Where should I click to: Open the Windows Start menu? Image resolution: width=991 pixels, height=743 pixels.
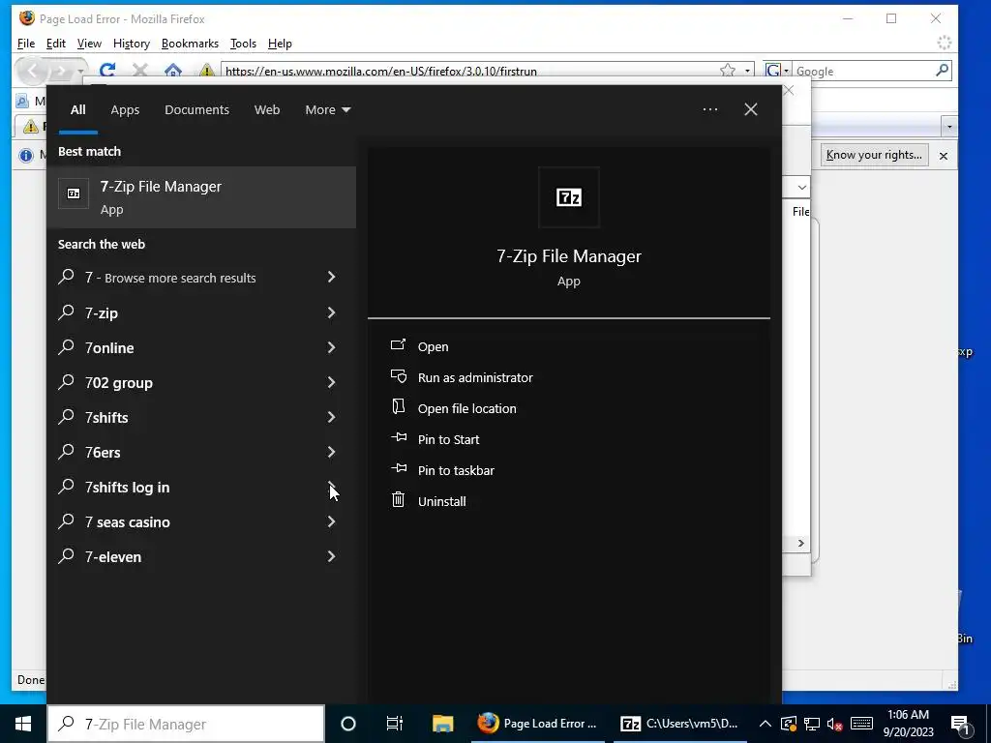[23, 724]
